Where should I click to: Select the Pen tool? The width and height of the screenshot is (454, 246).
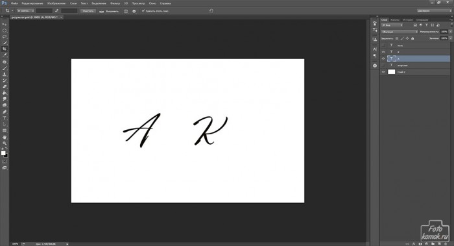pos(5,112)
